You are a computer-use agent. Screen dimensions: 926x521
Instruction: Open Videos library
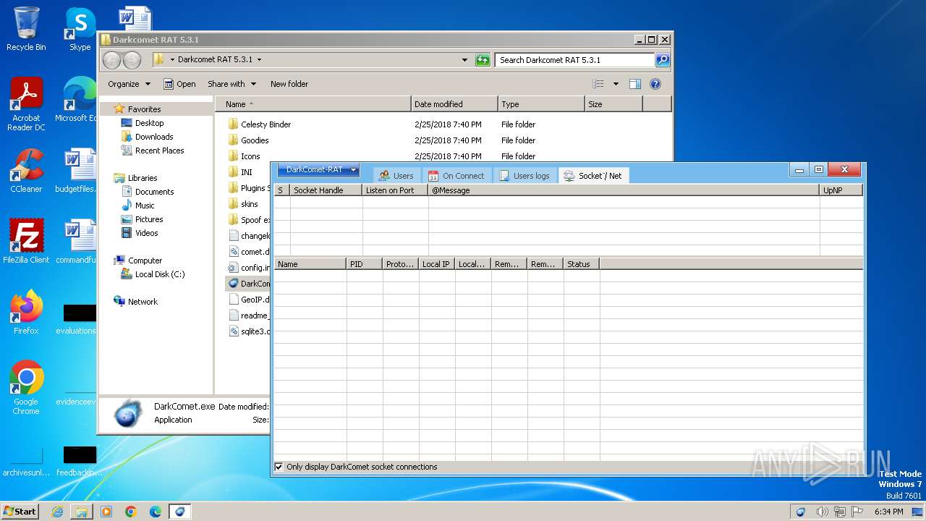[x=146, y=233]
